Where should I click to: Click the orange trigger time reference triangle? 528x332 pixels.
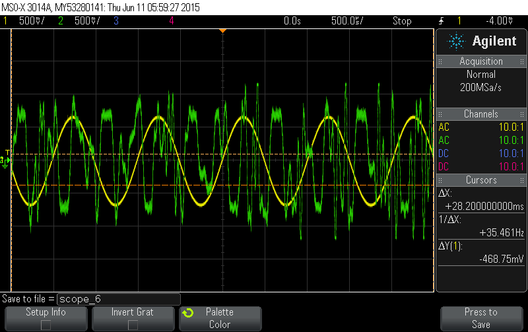(x=222, y=31)
